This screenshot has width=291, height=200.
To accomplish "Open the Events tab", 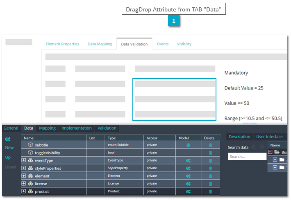I will [163, 44].
